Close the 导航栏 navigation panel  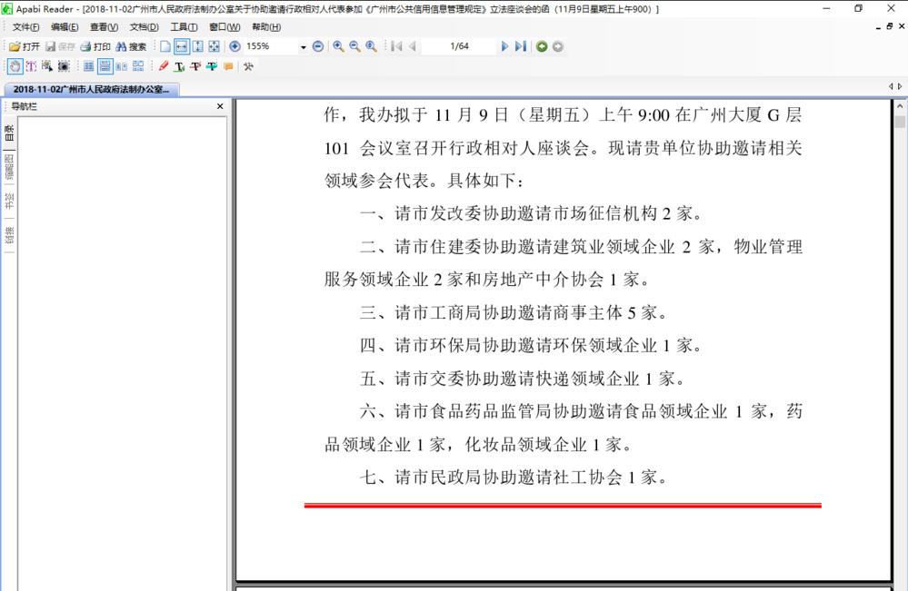pyautogui.click(x=220, y=107)
